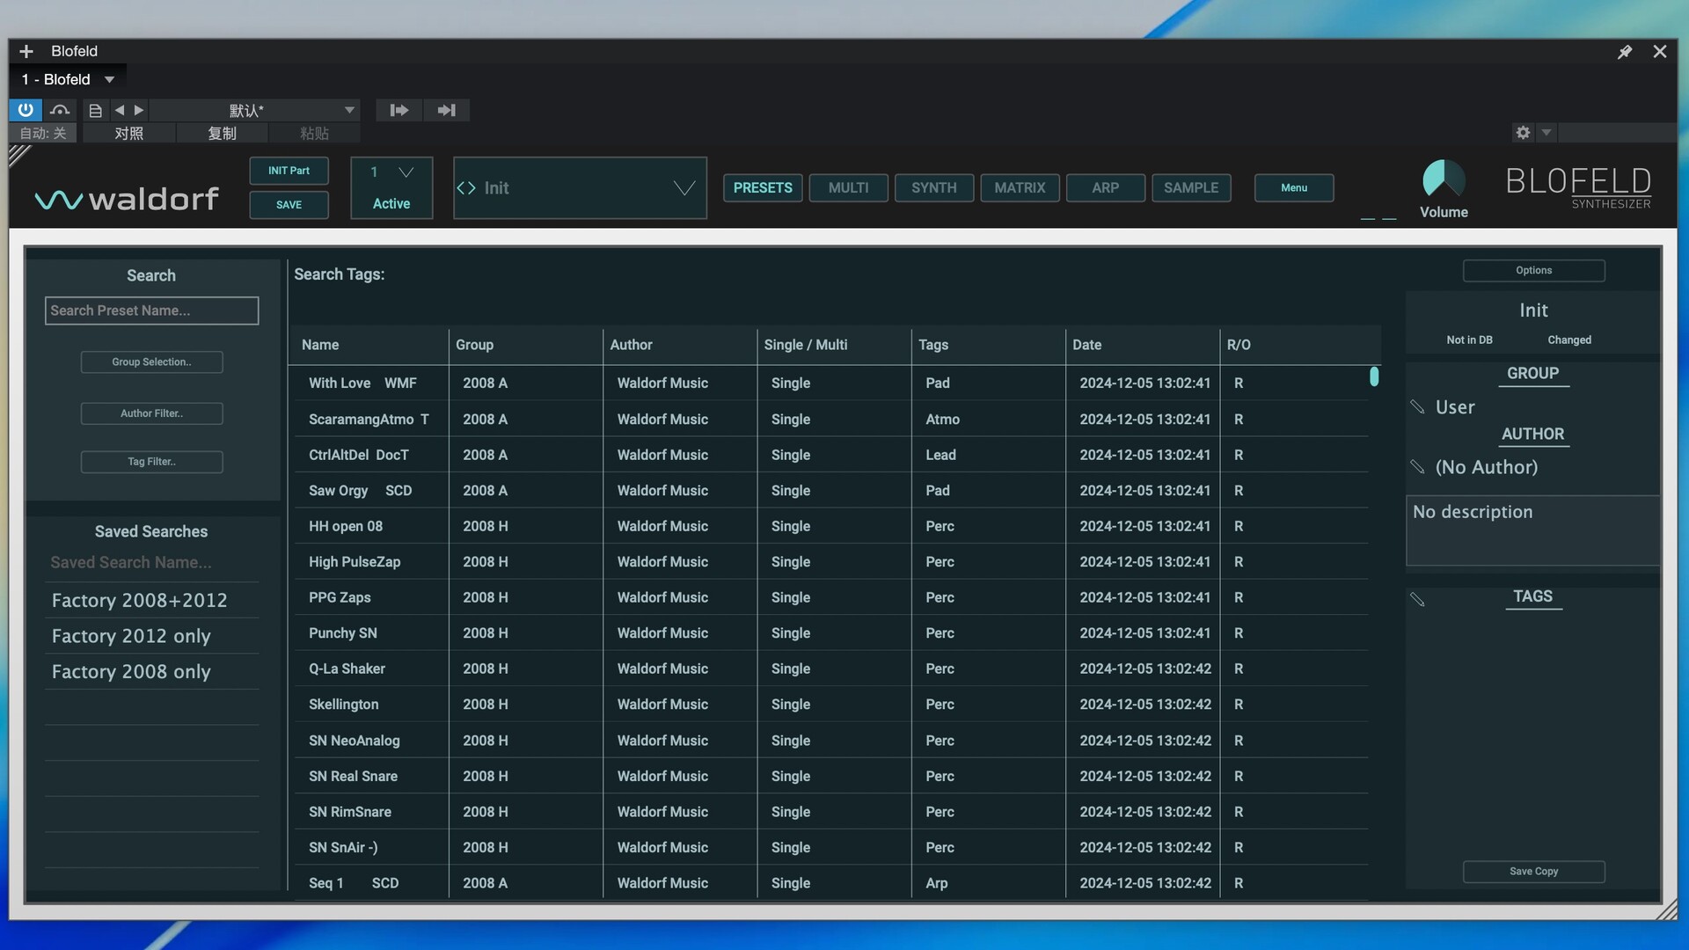Click the 对照 compare button
This screenshot has width=1689, height=950.
pos(128,133)
